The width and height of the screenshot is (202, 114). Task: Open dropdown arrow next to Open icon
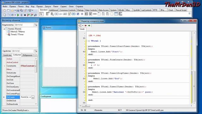tap(15, 10)
